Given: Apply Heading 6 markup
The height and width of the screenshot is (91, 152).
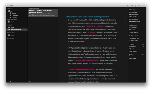Looking at the screenshot, I should 135,21.
